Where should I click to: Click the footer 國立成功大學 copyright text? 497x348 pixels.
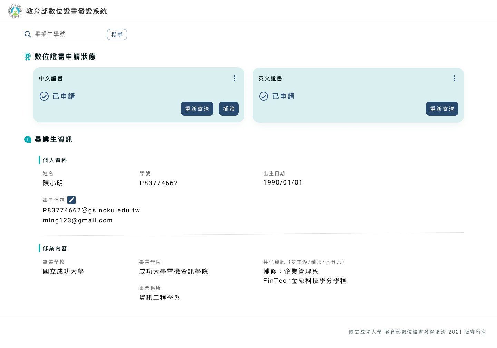[x=365, y=332]
